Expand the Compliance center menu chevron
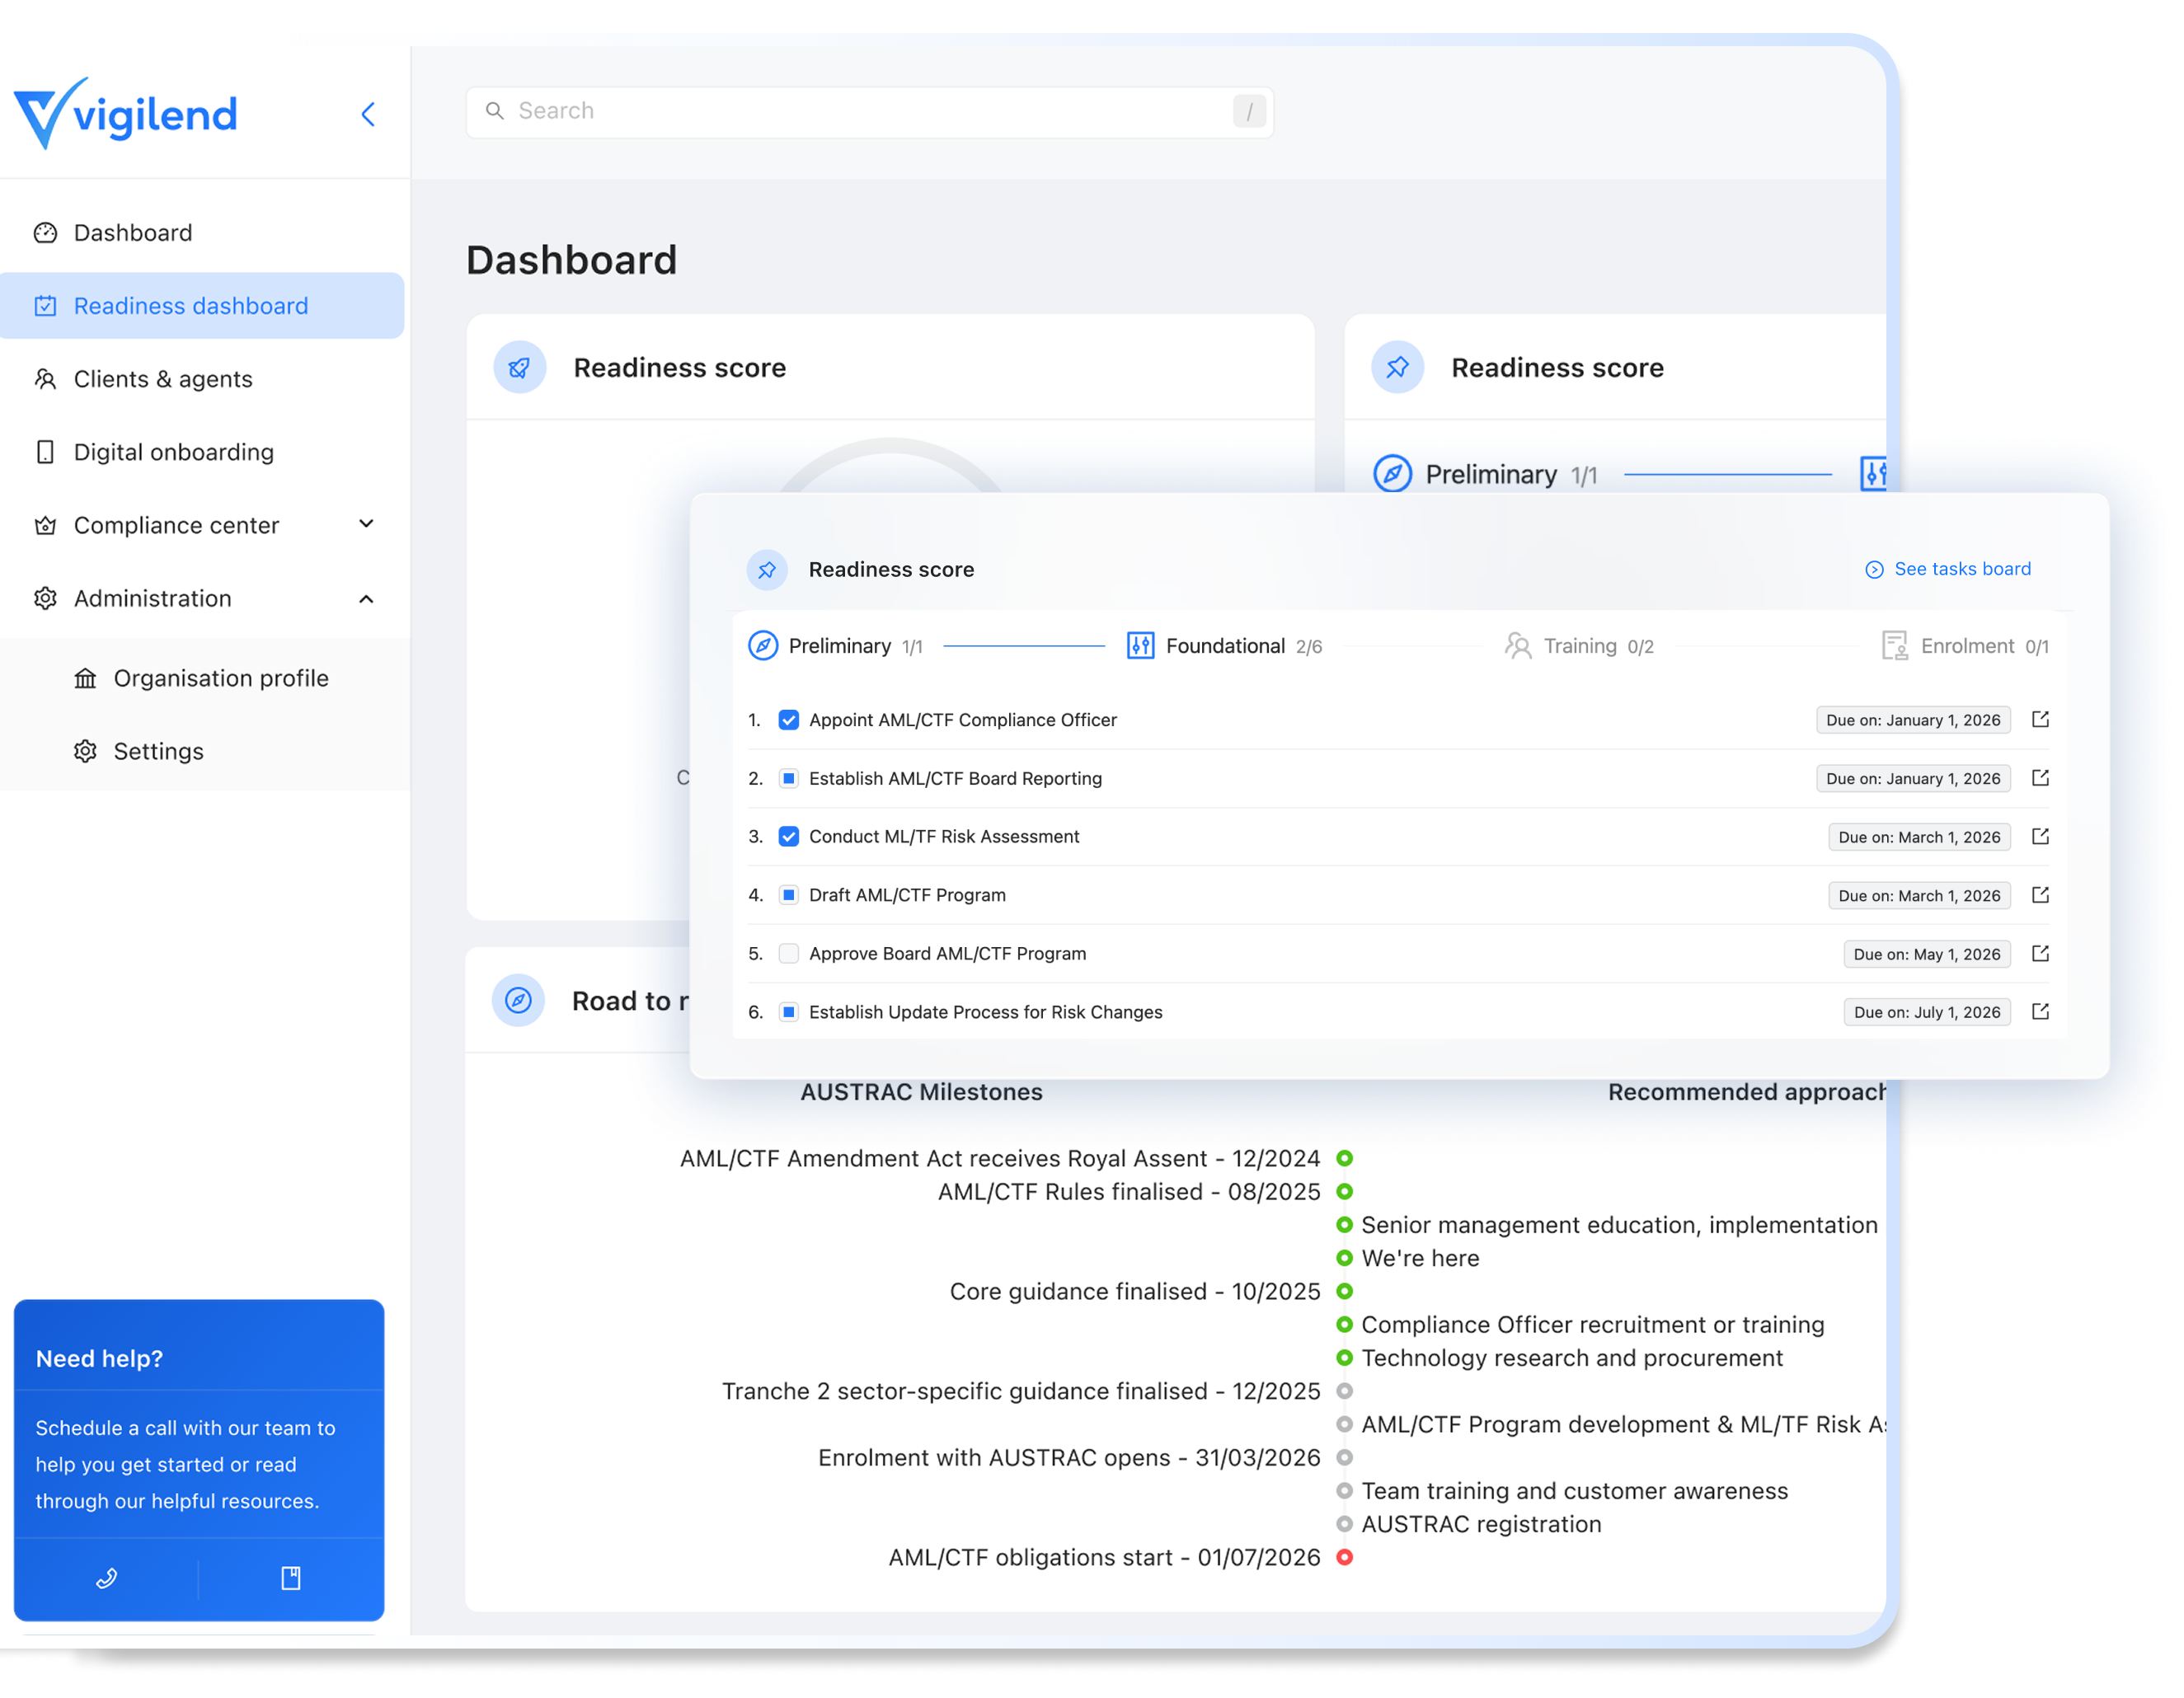The width and height of the screenshot is (2184, 1698). coord(366,524)
